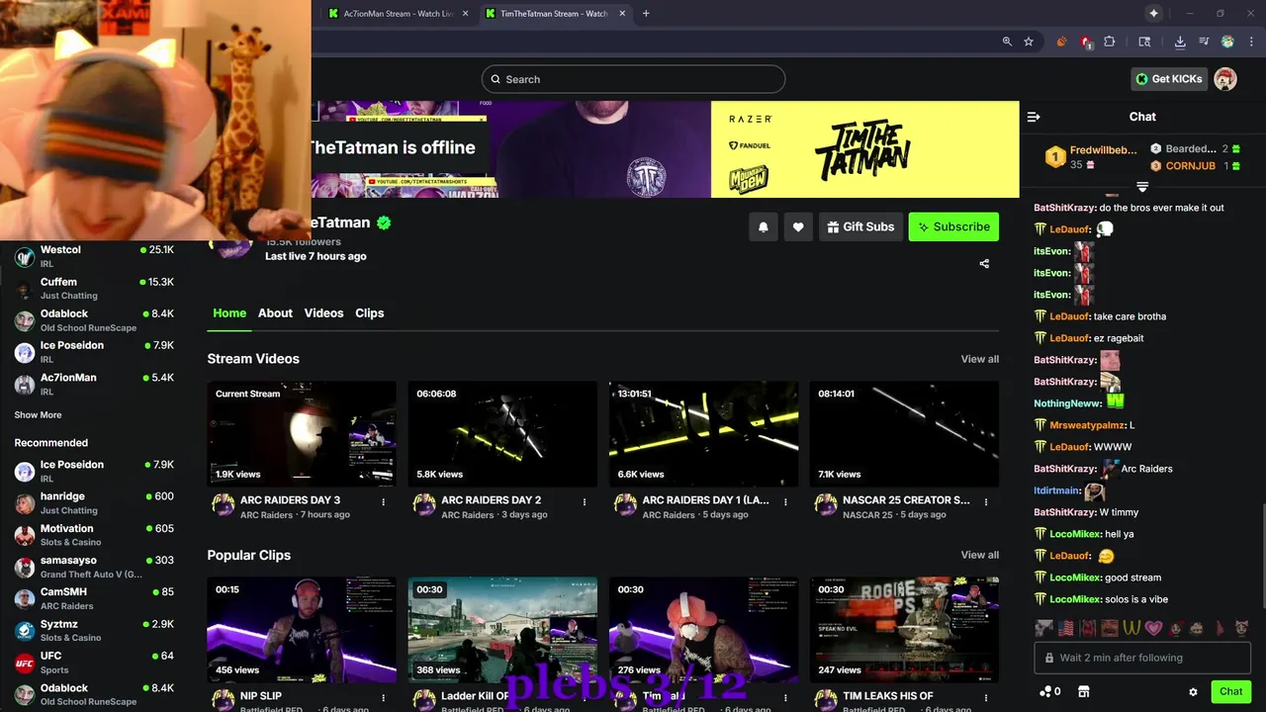Select the Home channel tab
This screenshot has width=1266, height=712.
point(229,313)
